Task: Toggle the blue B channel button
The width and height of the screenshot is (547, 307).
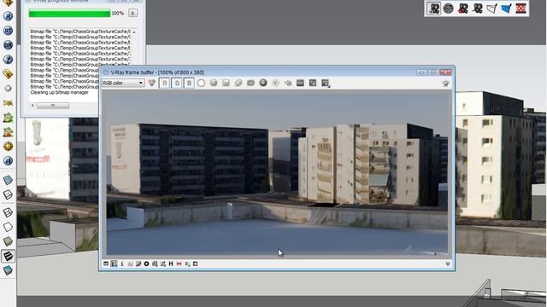Action: pyautogui.click(x=189, y=84)
